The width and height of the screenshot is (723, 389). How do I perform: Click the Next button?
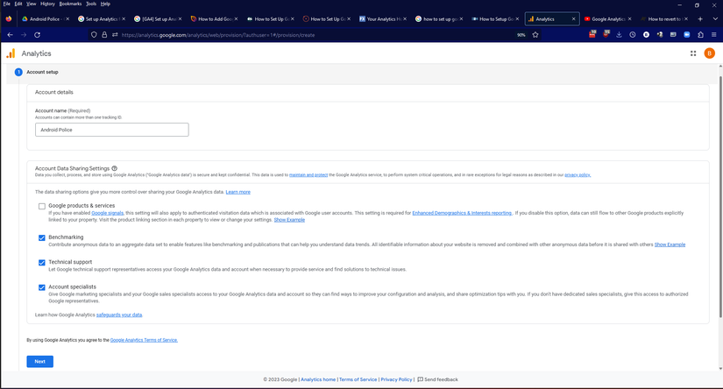[40, 361]
